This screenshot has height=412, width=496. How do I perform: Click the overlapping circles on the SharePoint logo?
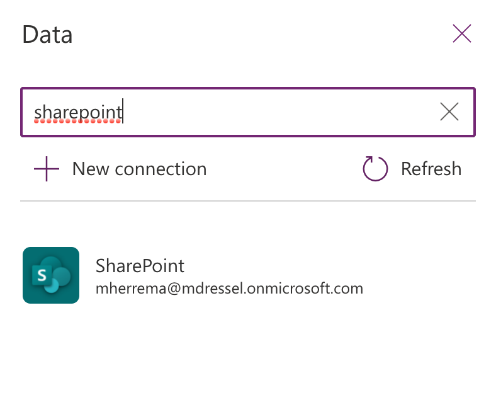62,275
